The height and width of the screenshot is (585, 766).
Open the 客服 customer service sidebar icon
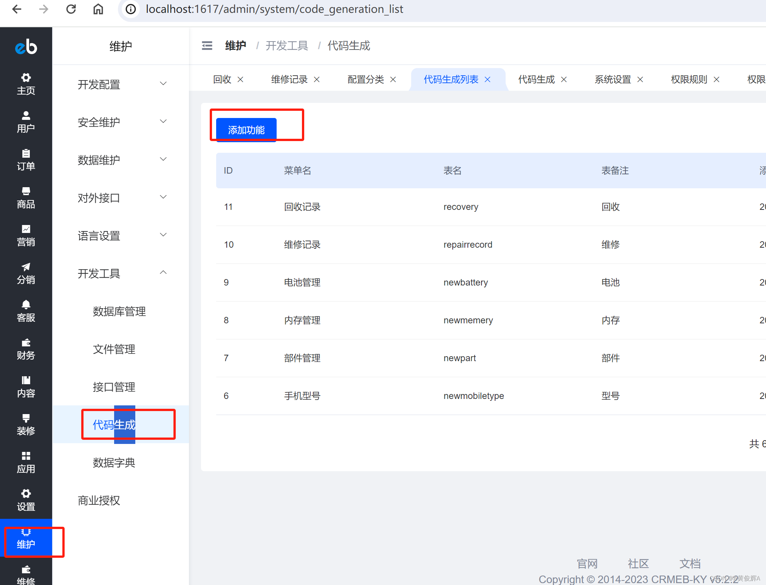(26, 311)
